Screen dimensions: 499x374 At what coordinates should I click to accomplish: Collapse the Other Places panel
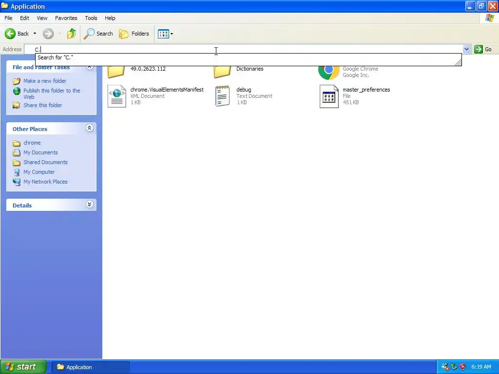90,128
